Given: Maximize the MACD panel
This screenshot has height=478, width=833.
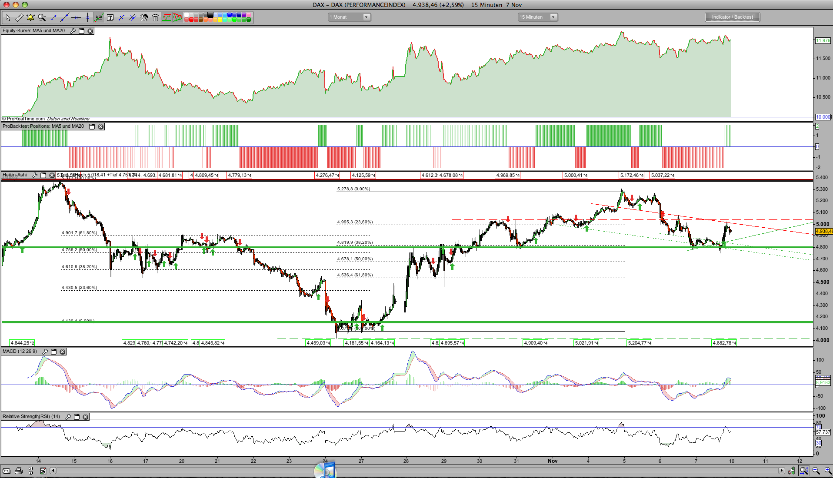Looking at the screenshot, I should (x=54, y=352).
